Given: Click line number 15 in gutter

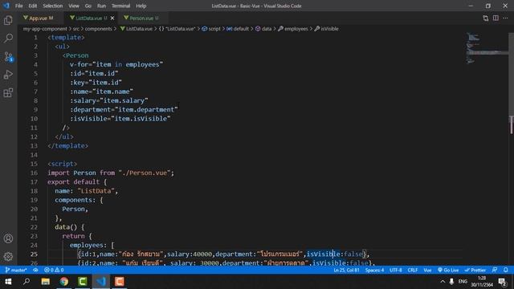Looking at the screenshot, I should tap(34, 164).
